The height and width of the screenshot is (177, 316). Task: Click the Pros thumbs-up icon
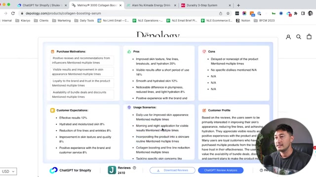click(x=129, y=52)
